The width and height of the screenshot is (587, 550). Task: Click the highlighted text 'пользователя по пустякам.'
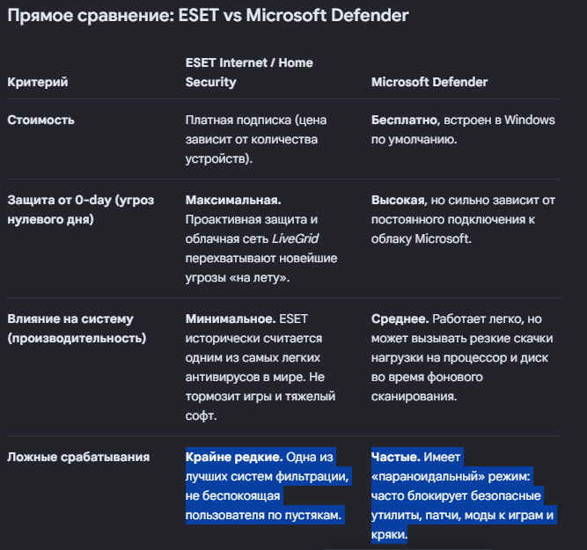pos(263,515)
